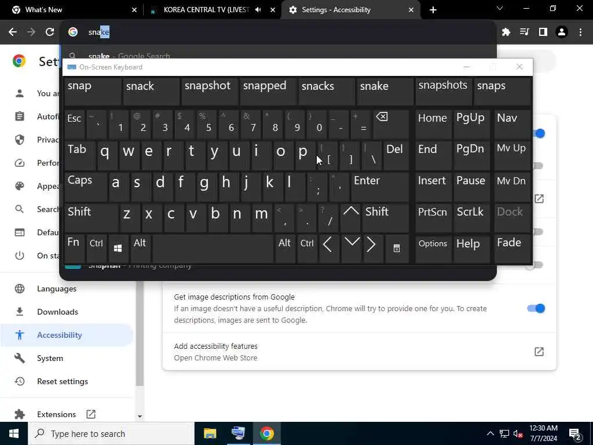
Task: Open a new tab with plus button
Action: (x=433, y=10)
